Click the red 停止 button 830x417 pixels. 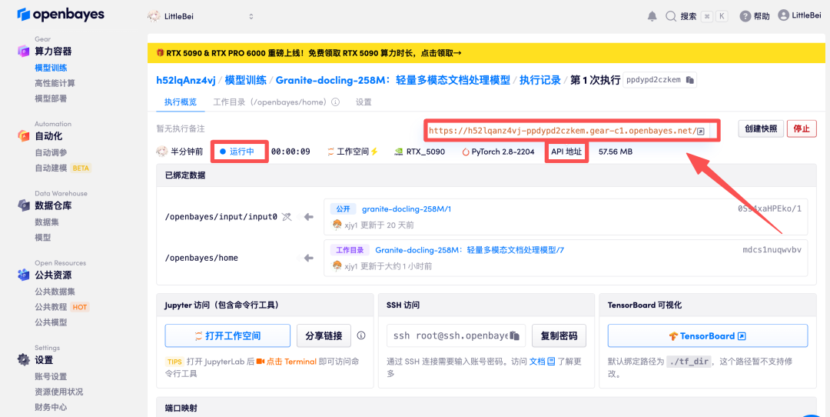click(x=802, y=128)
